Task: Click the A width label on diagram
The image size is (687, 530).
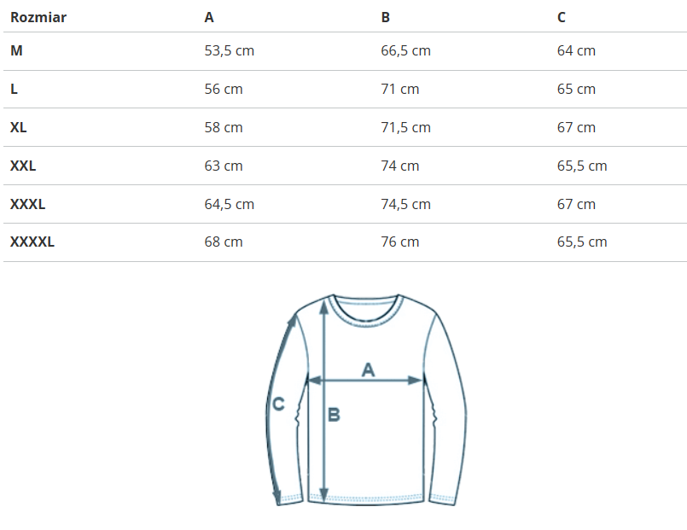Action: 368,370
